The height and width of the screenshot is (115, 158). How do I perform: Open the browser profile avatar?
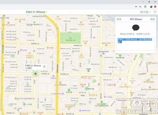tap(151, 7)
